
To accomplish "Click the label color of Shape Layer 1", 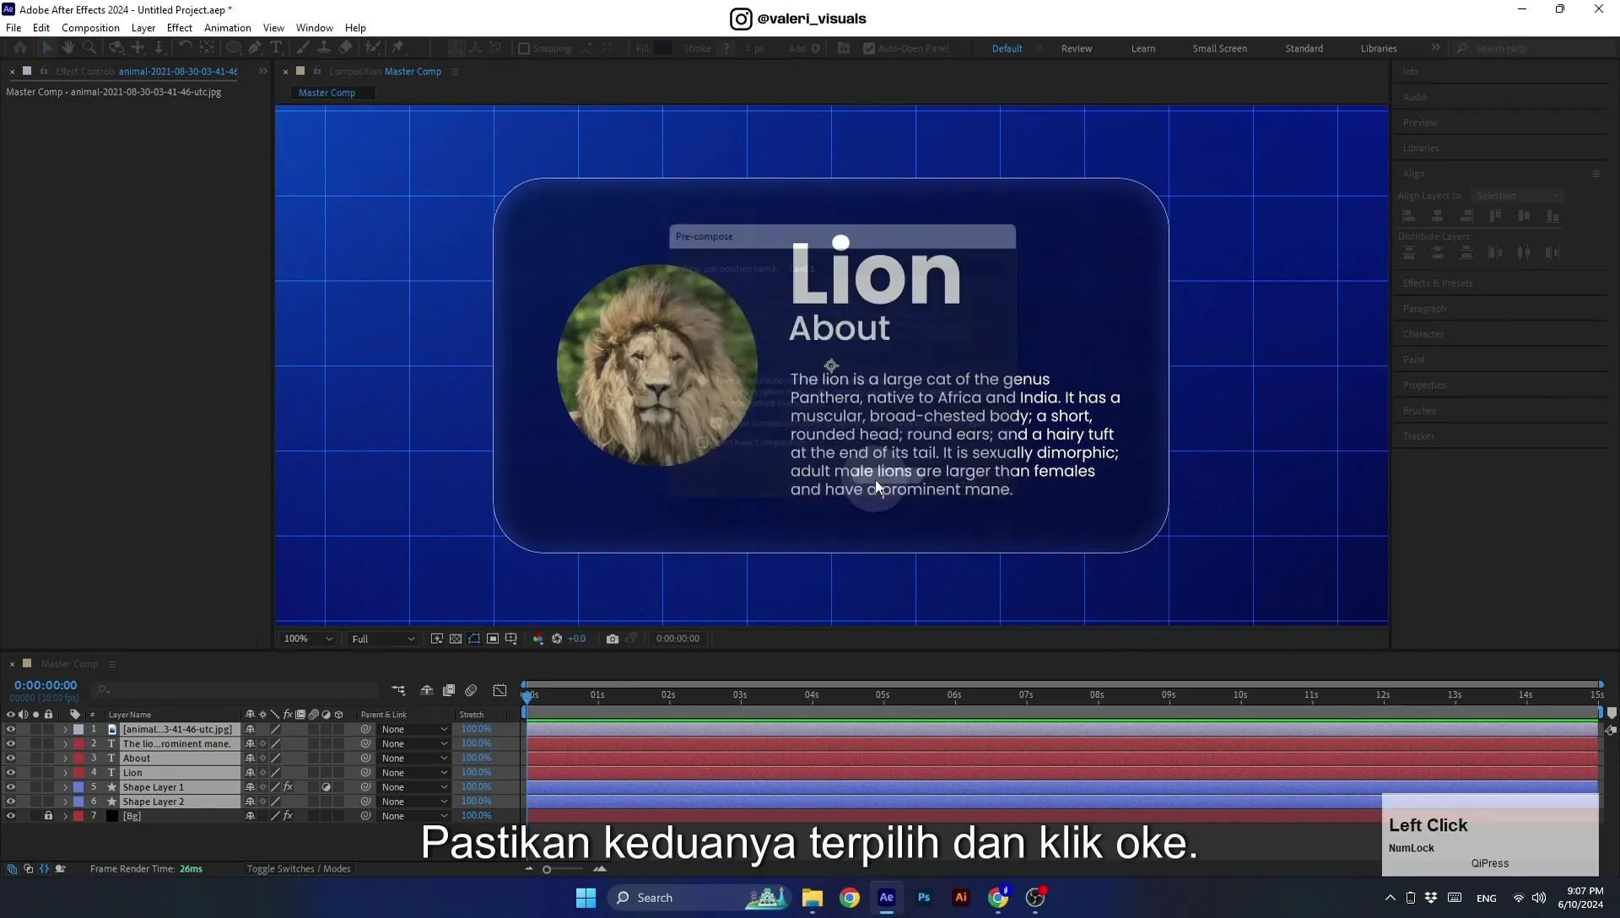I will pos(78,787).
